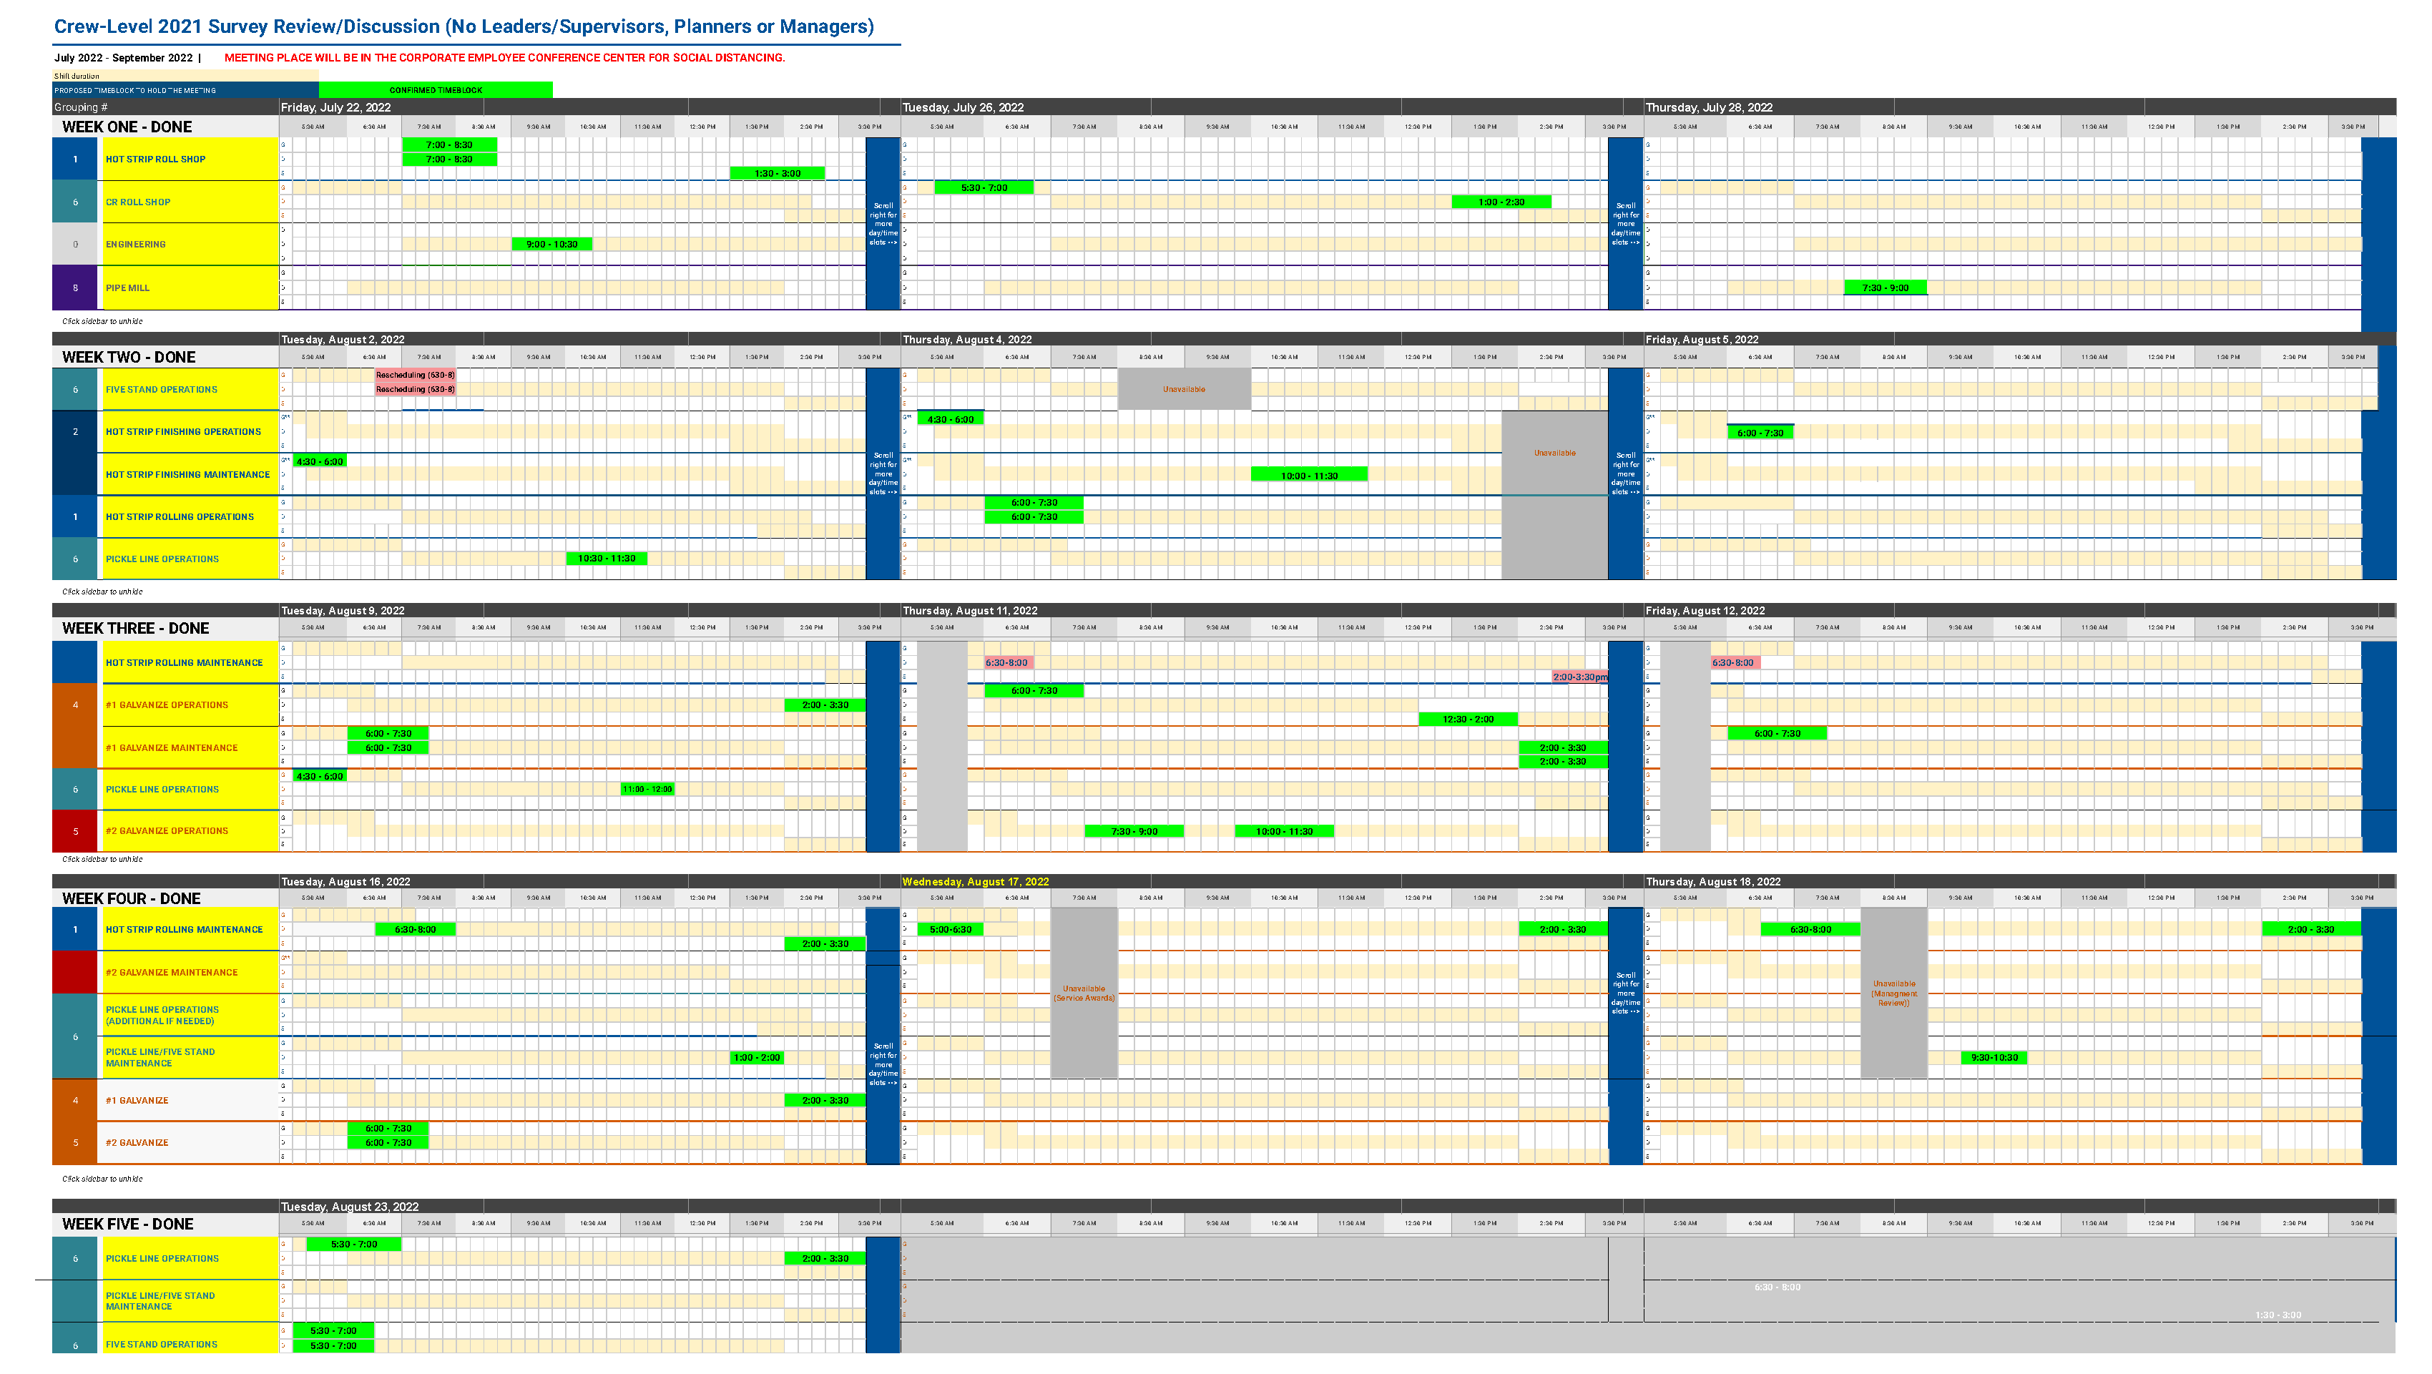This screenshot has height=1374, width=2432.
Task: Click the green CONFIRMED TIMEBLOCK legend cell
Action: (x=435, y=91)
